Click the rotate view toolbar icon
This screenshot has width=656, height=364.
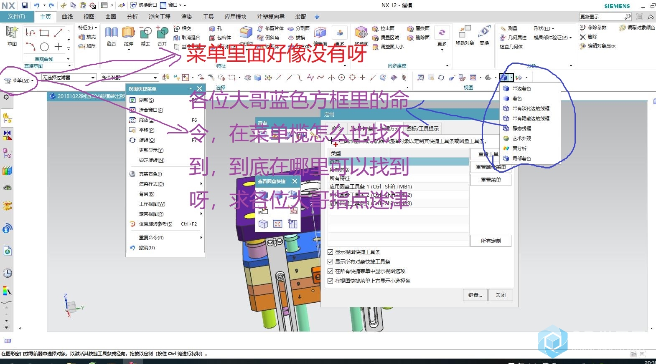pos(441,78)
